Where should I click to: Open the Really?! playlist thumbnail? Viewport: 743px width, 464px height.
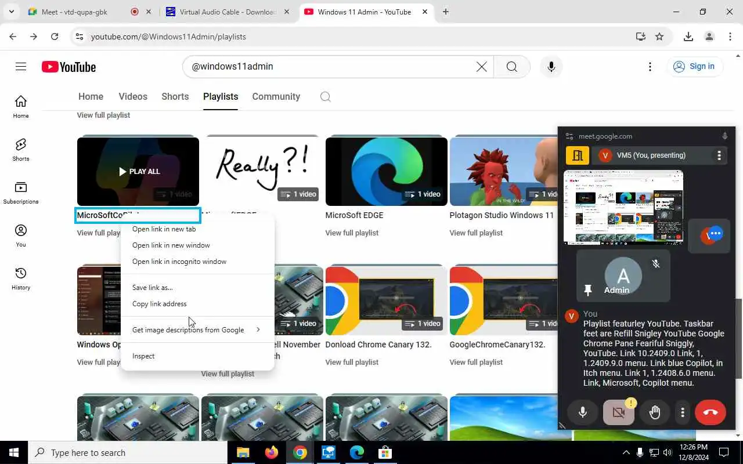click(x=262, y=172)
